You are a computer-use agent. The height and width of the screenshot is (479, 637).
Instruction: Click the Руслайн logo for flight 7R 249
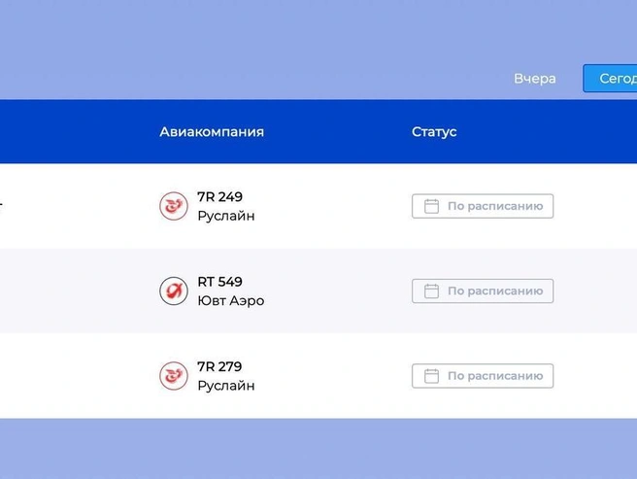[x=174, y=206]
